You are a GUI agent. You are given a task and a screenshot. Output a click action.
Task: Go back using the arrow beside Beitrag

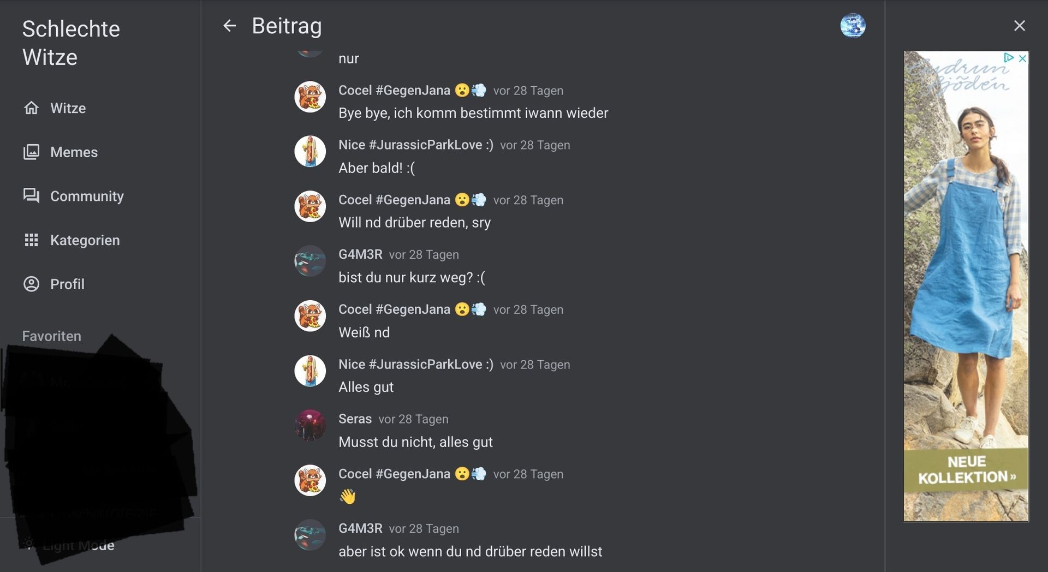tap(229, 26)
